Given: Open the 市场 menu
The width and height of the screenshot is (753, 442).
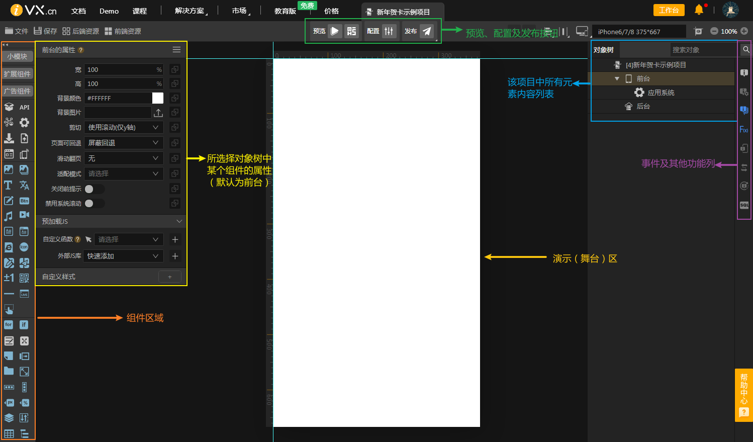Looking at the screenshot, I should (x=240, y=11).
